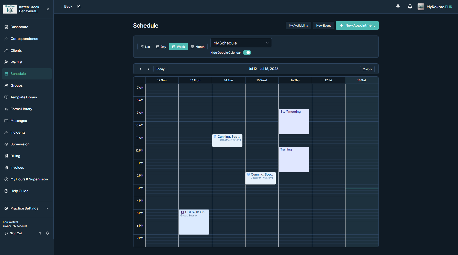Viewport: 458px width, 255px height.
Task: Open Waitlist in the sidebar
Action: coord(27,62)
